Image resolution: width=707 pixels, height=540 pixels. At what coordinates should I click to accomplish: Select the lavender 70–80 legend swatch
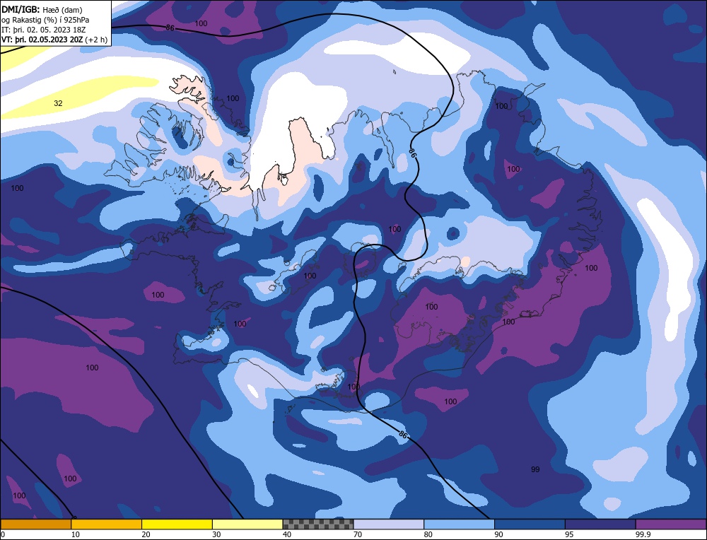[x=389, y=524]
